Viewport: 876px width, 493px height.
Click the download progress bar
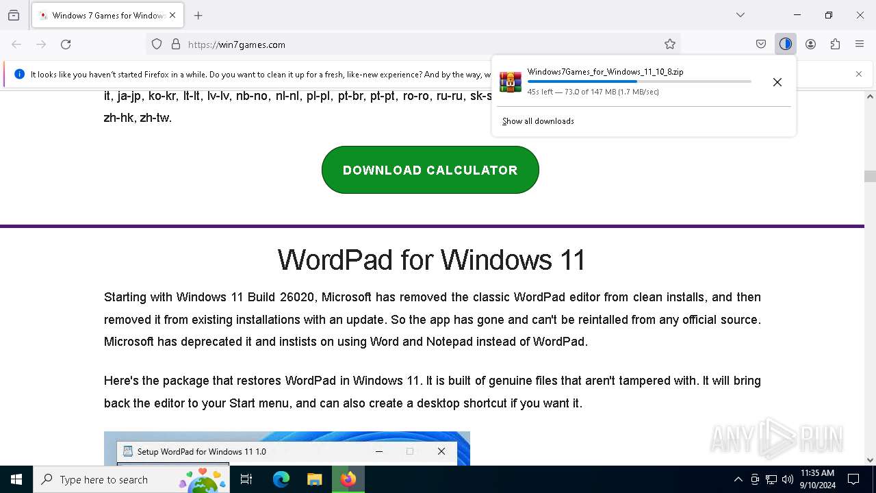click(x=639, y=81)
